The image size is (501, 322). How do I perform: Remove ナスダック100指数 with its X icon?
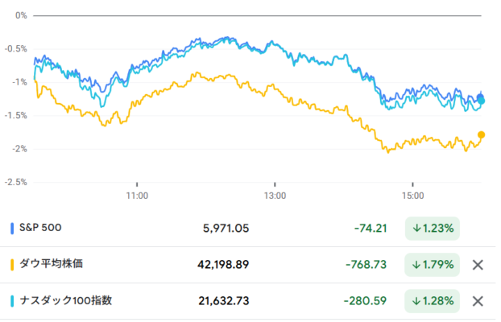coord(478,301)
